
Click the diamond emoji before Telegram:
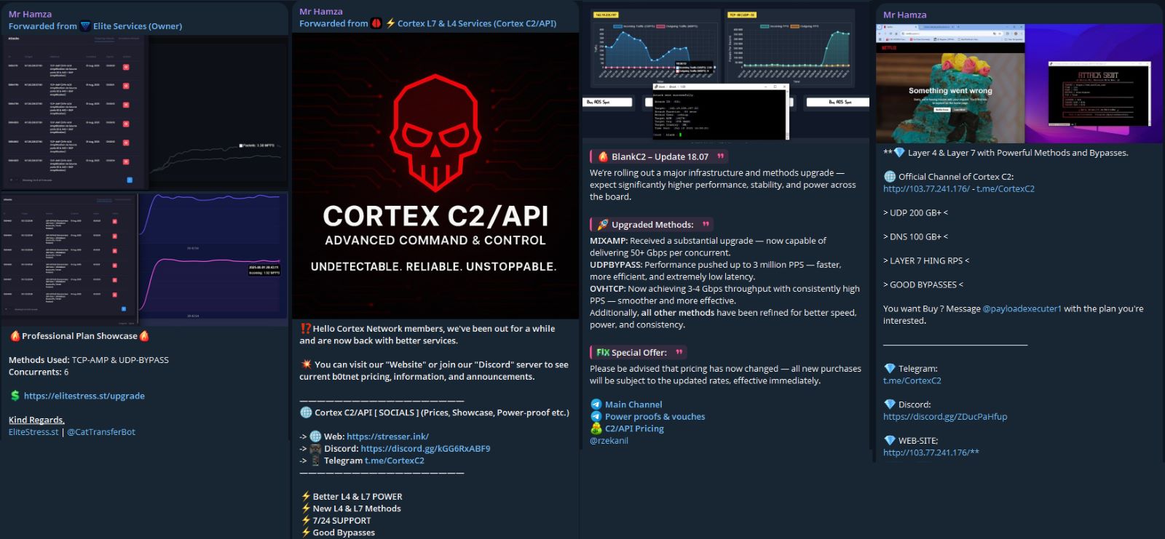pos(890,369)
